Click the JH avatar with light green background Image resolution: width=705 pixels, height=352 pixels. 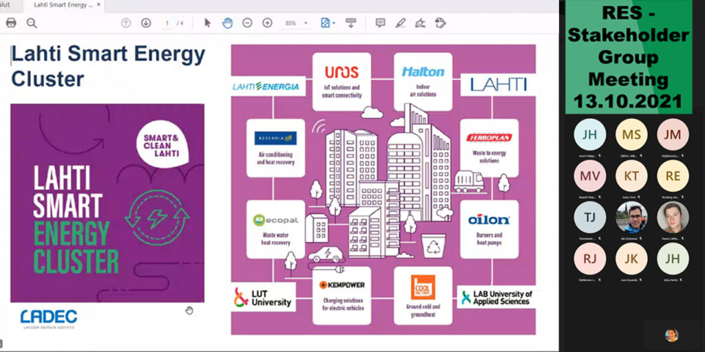point(673,259)
